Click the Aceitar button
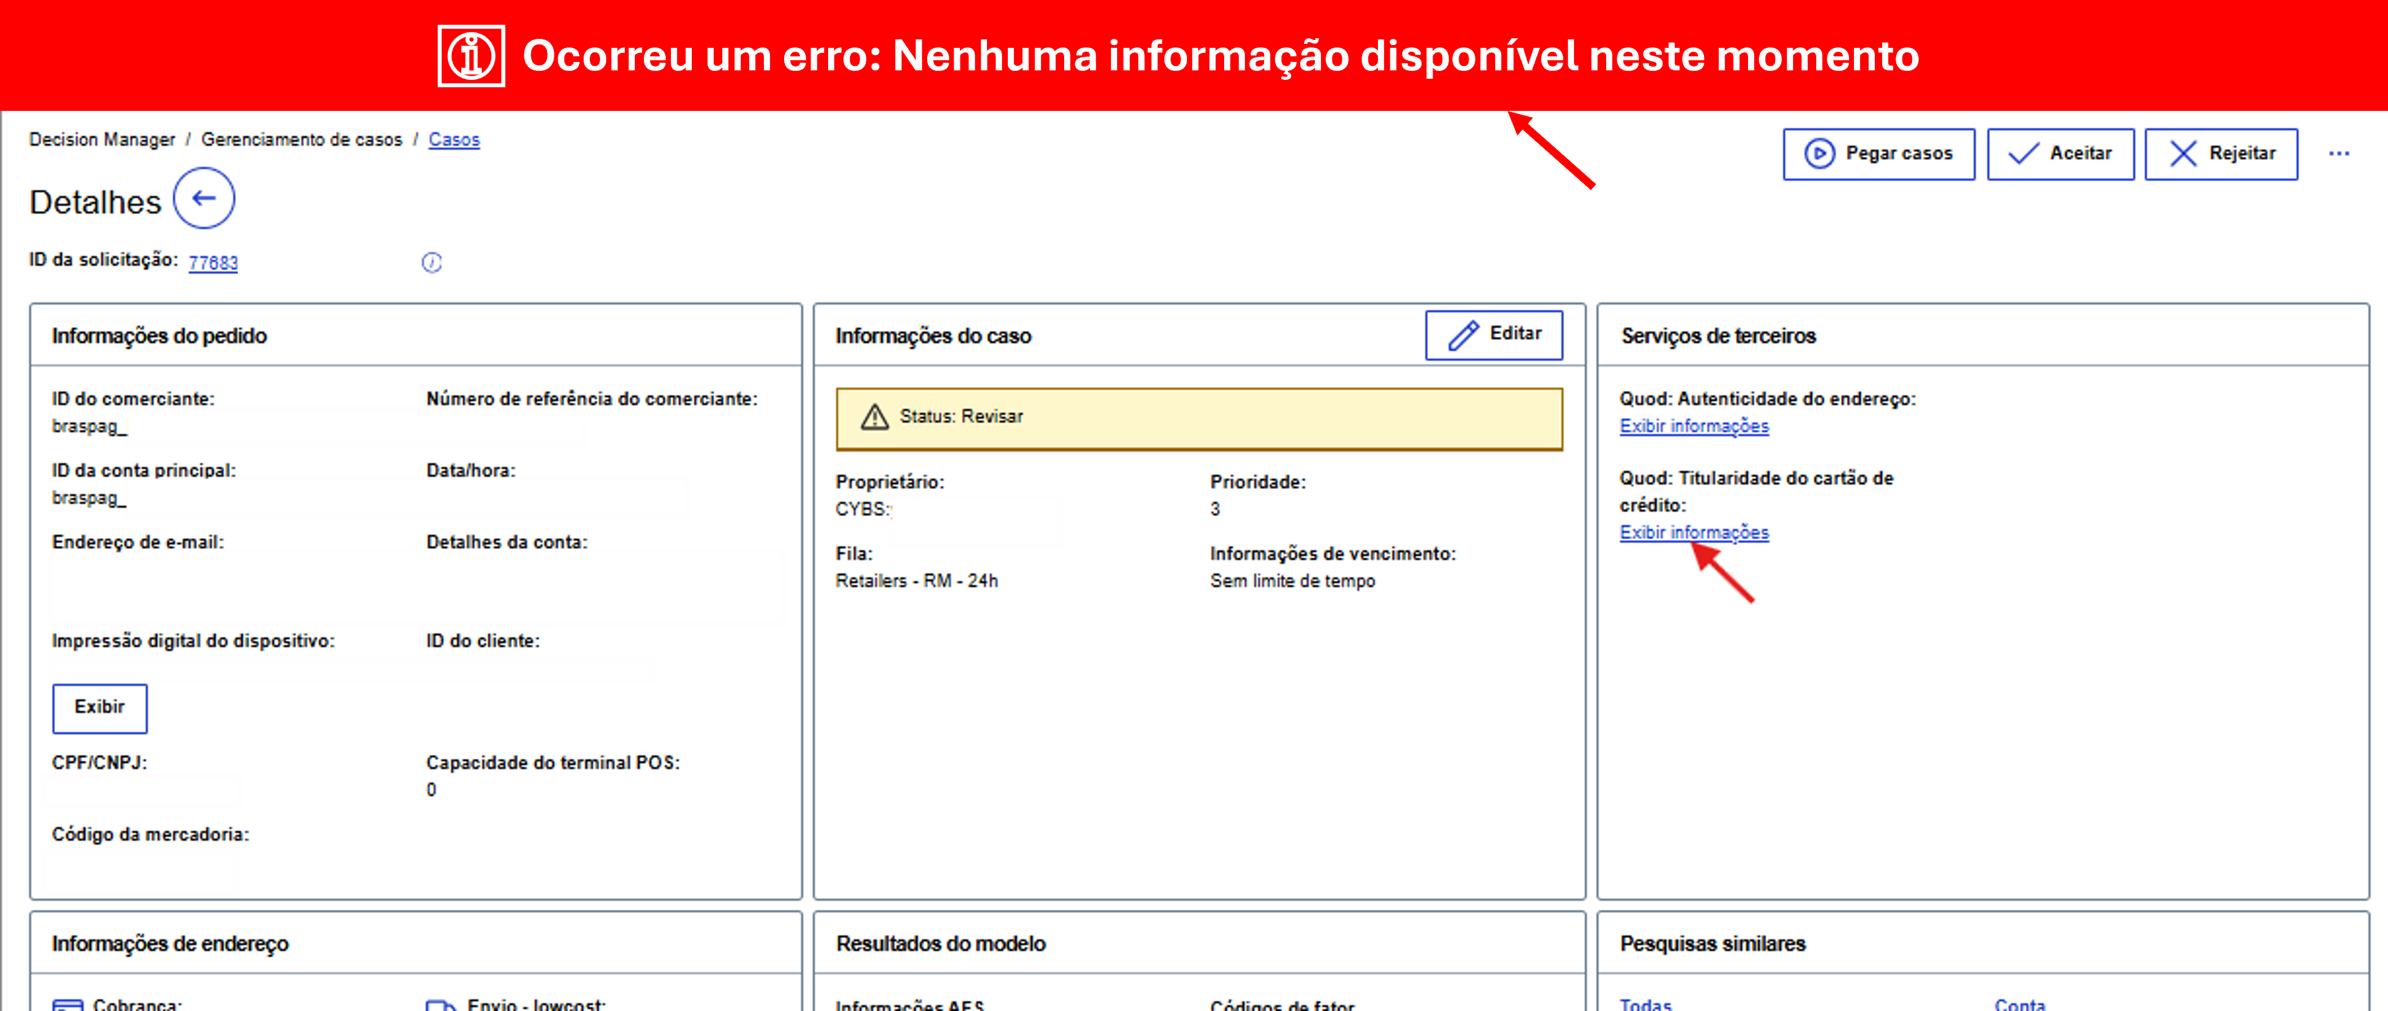The image size is (2388, 1011). [x=2060, y=154]
